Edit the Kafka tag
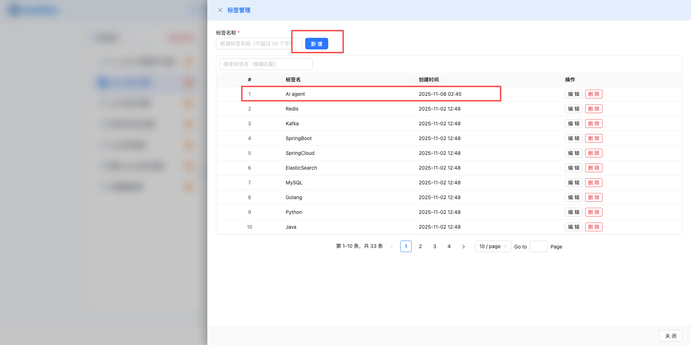 573,124
